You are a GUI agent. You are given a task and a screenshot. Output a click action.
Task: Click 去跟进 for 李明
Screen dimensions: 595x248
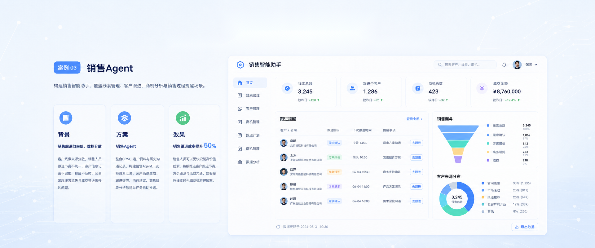416,143
